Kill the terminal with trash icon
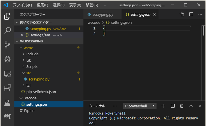 pos(182,106)
